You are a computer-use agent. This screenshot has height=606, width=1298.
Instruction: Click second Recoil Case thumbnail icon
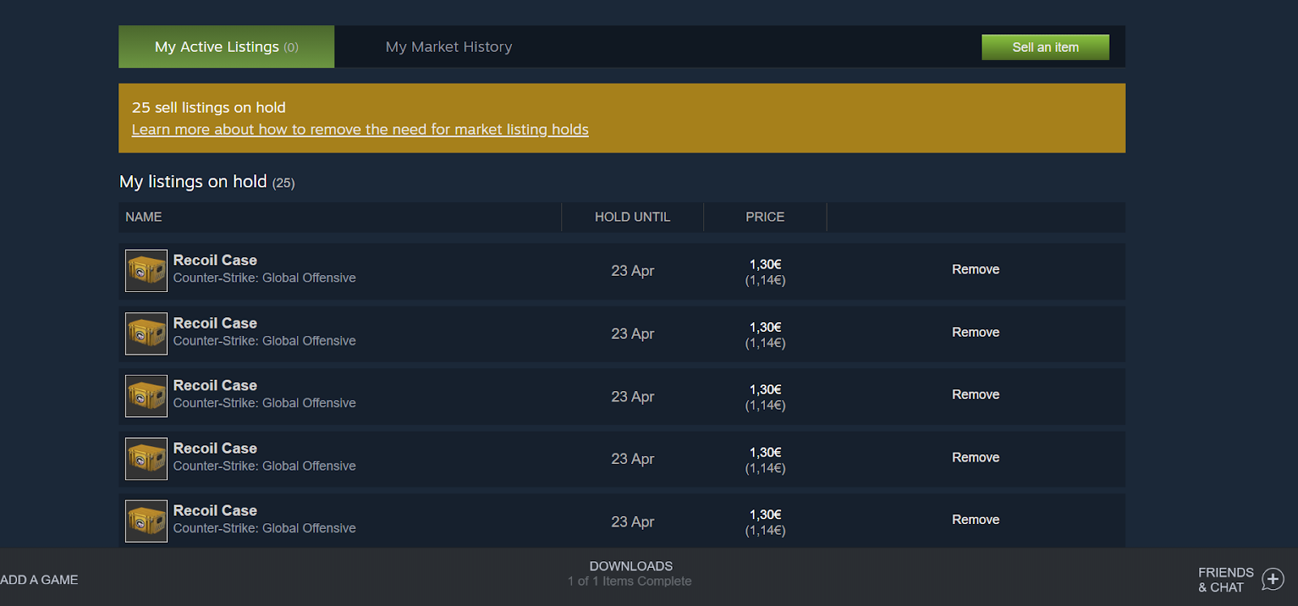[x=146, y=333]
